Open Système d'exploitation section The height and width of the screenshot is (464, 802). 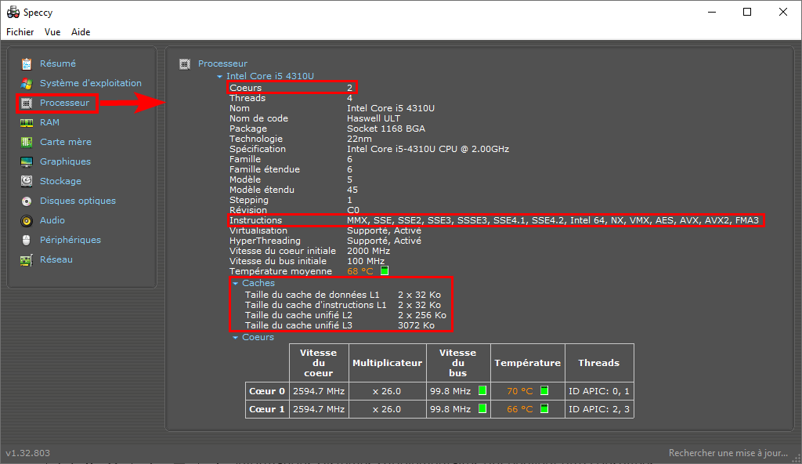(x=91, y=83)
